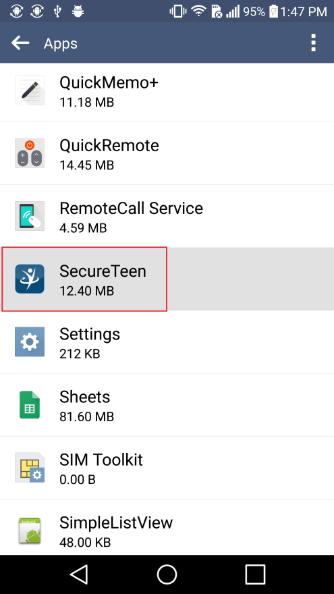Tap the RemoteCall Service phone icon
The width and height of the screenshot is (334, 594).
[30, 216]
